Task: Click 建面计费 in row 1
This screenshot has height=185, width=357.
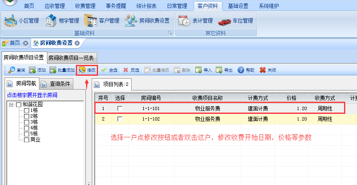Action: tap(258, 108)
